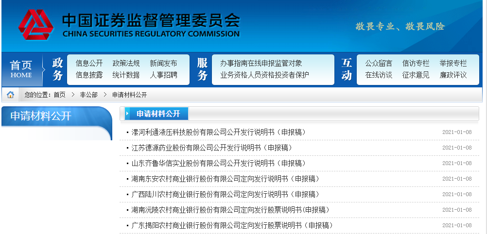
Task: Open 广东揭阳农村商业银行 stock issuance document
Action: tap(232, 225)
